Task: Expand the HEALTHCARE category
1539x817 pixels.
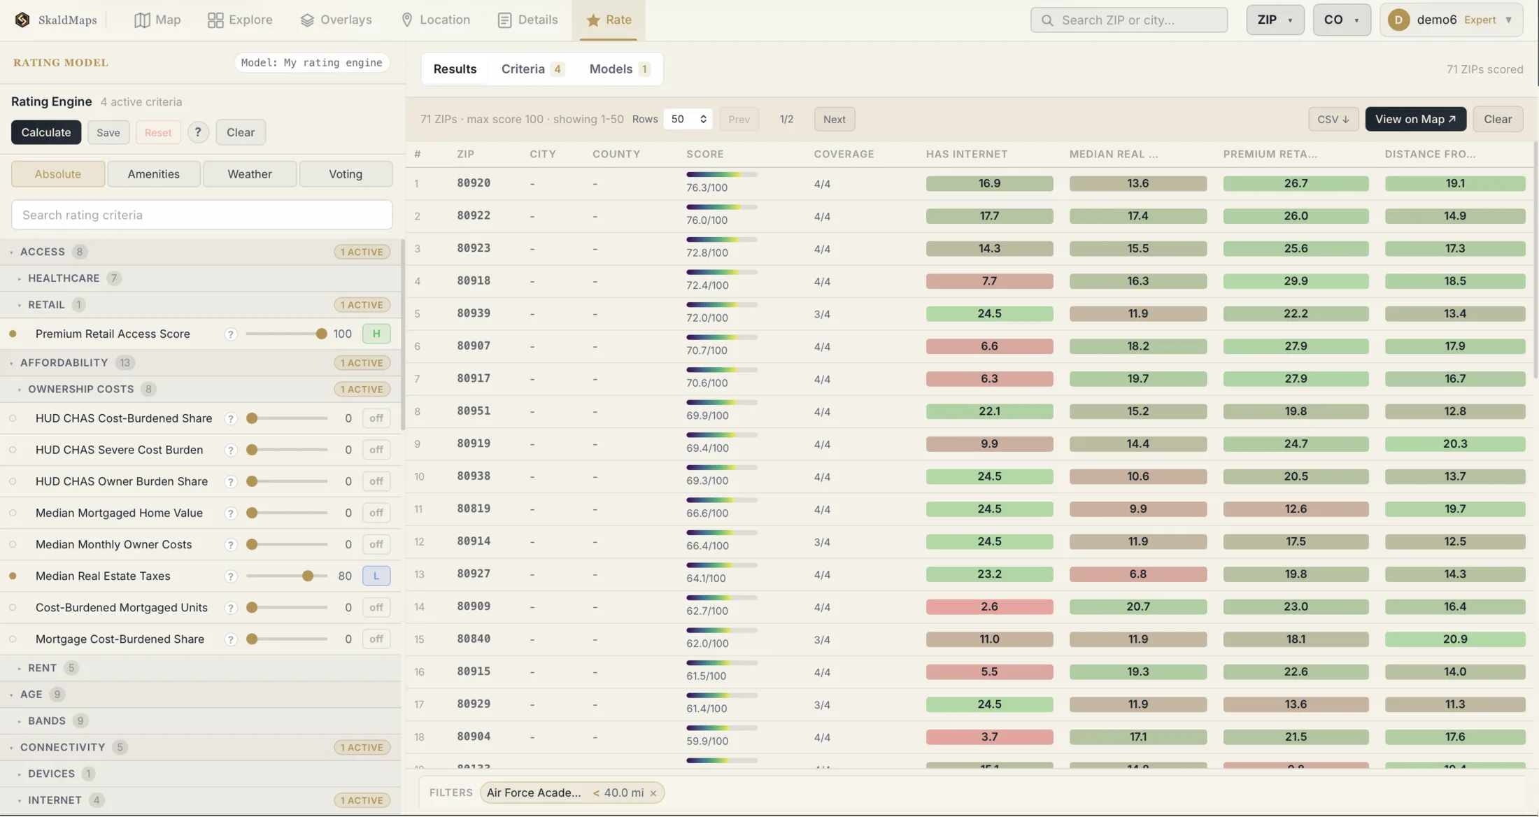Action: coord(64,278)
